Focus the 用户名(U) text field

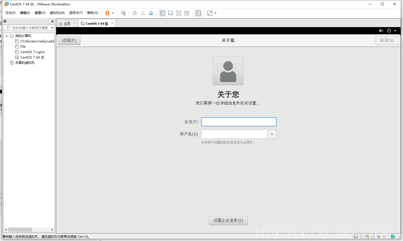[x=234, y=134]
